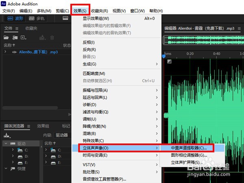Open the 混响(B) submenu

116,133
